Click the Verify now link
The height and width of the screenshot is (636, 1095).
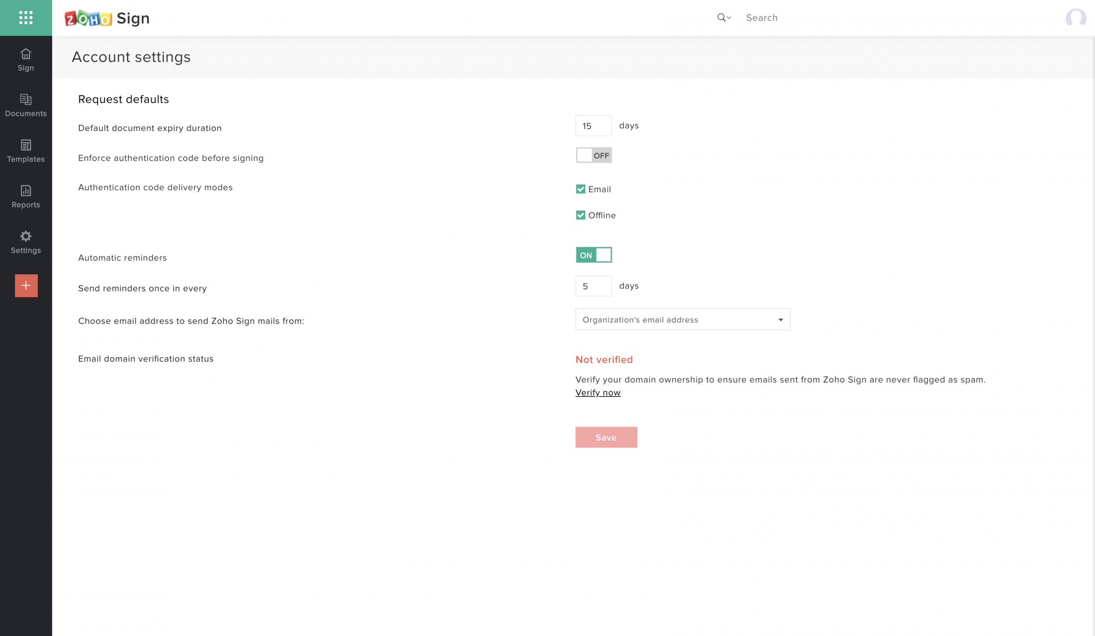click(598, 393)
